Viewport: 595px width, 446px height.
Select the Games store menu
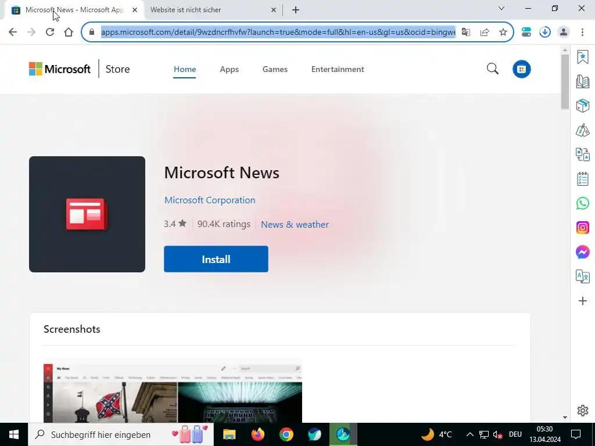275,69
